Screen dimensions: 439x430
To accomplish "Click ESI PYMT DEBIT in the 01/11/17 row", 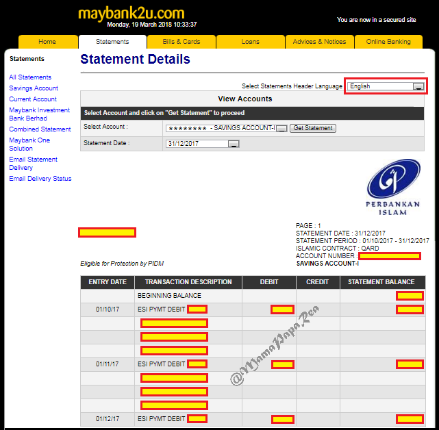I will click(x=161, y=364).
